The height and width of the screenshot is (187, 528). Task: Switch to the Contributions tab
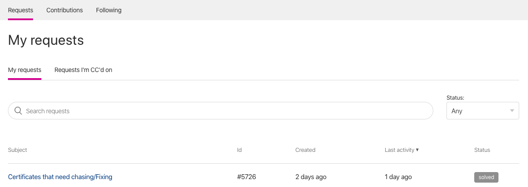tap(64, 10)
